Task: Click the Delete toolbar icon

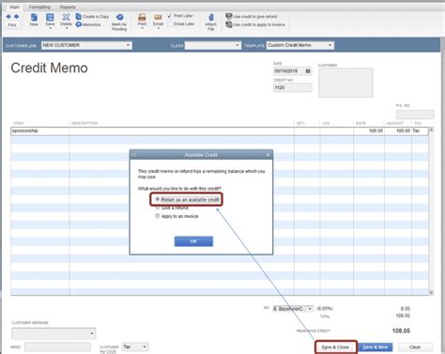Action: tap(66, 18)
